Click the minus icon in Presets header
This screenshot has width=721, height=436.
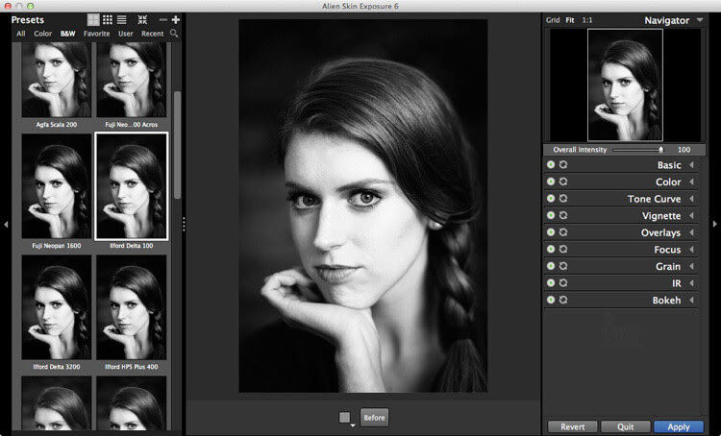pos(162,19)
